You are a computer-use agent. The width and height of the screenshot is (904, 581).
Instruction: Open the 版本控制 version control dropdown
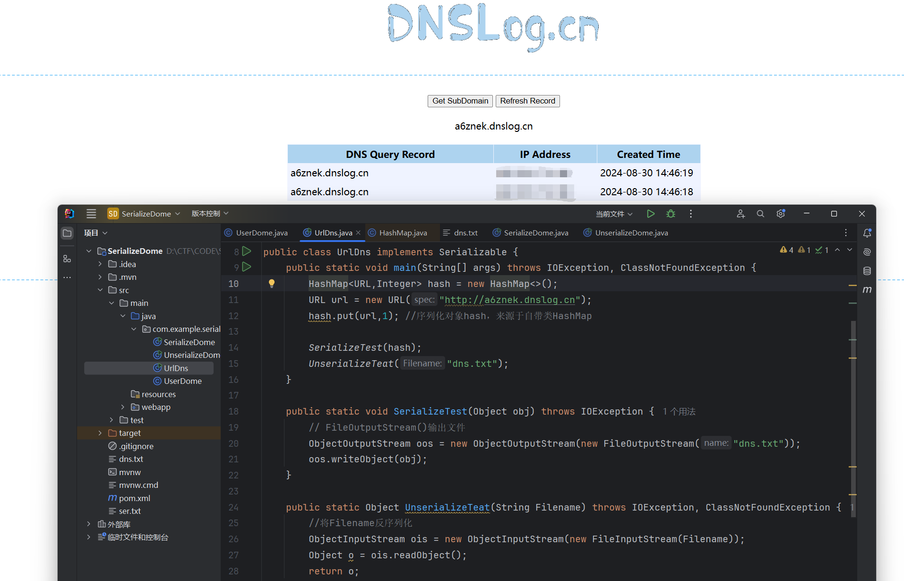coord(209,214)
